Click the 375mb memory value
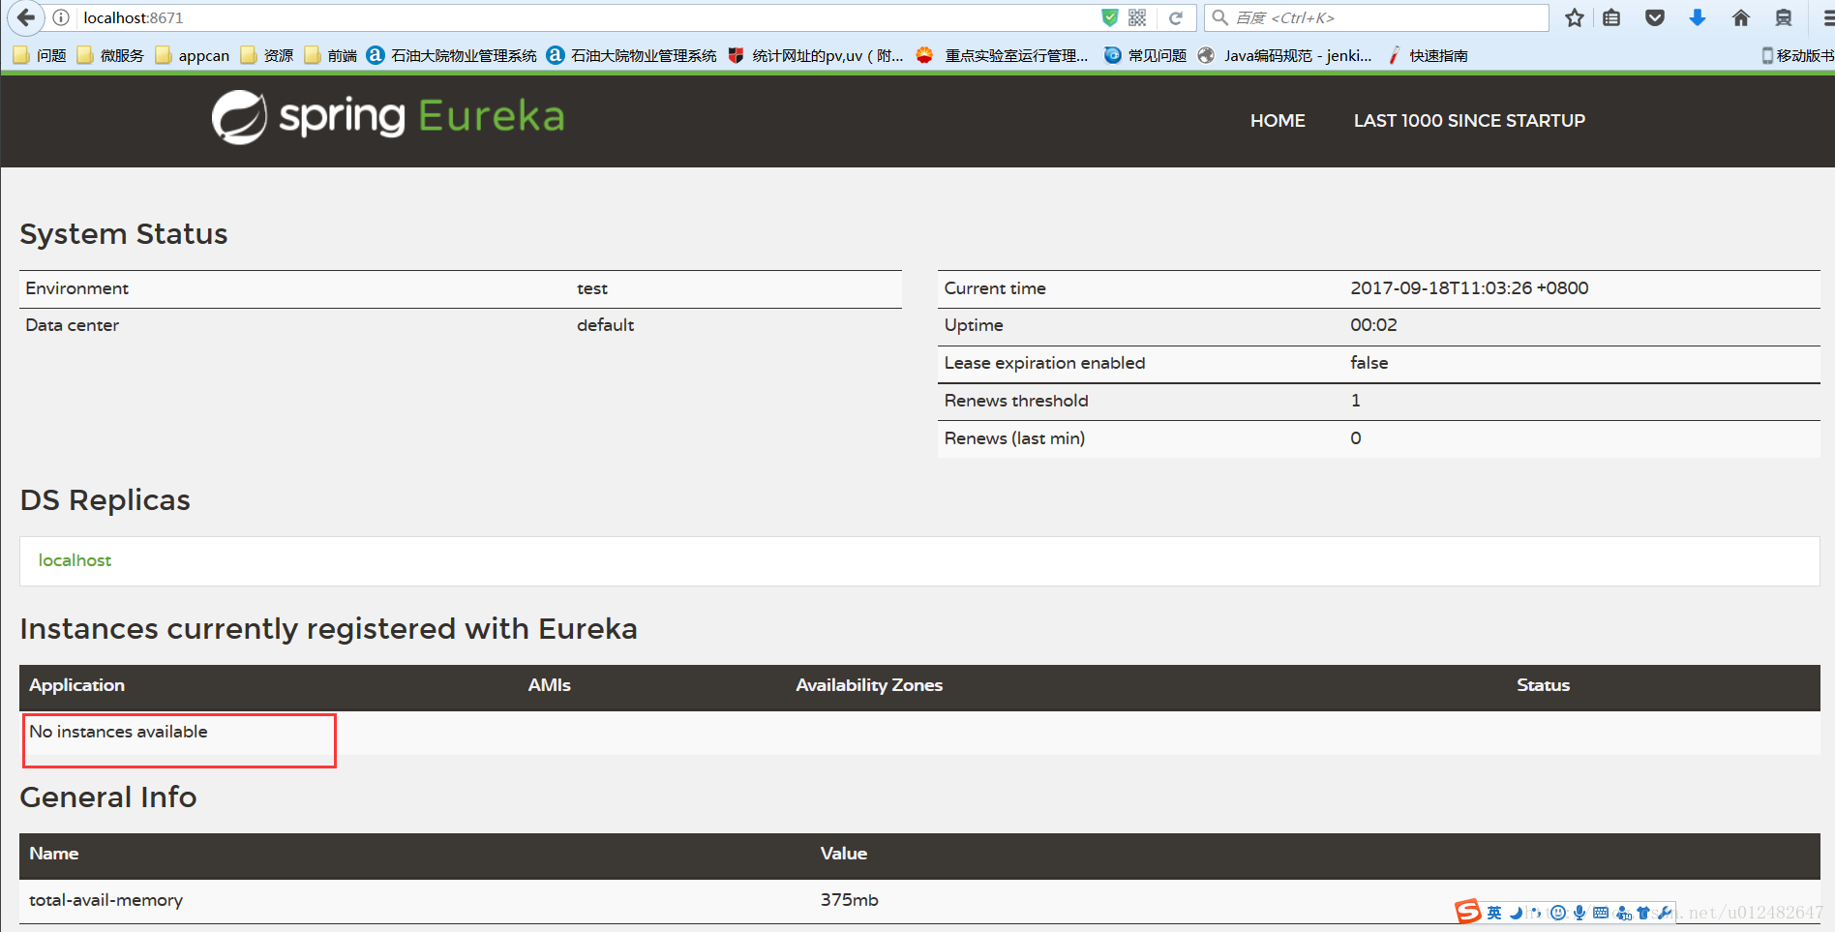The width and height of the screenshot is (1835, 932). 849,900
